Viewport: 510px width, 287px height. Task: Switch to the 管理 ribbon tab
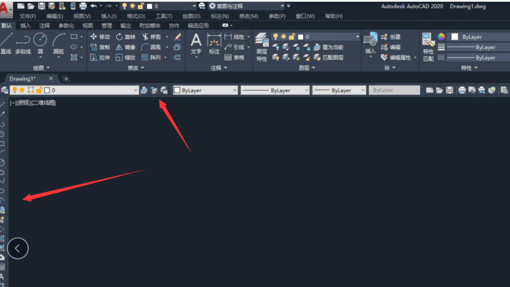(106, 25)
